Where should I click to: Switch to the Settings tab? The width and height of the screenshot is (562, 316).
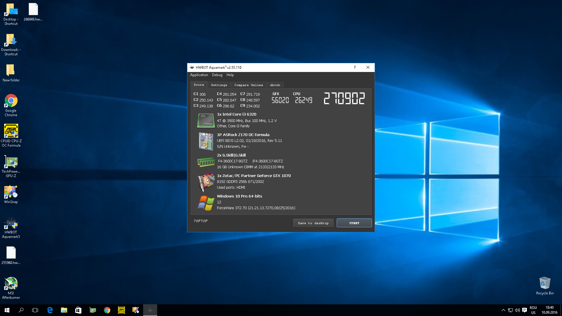(219, 85)
